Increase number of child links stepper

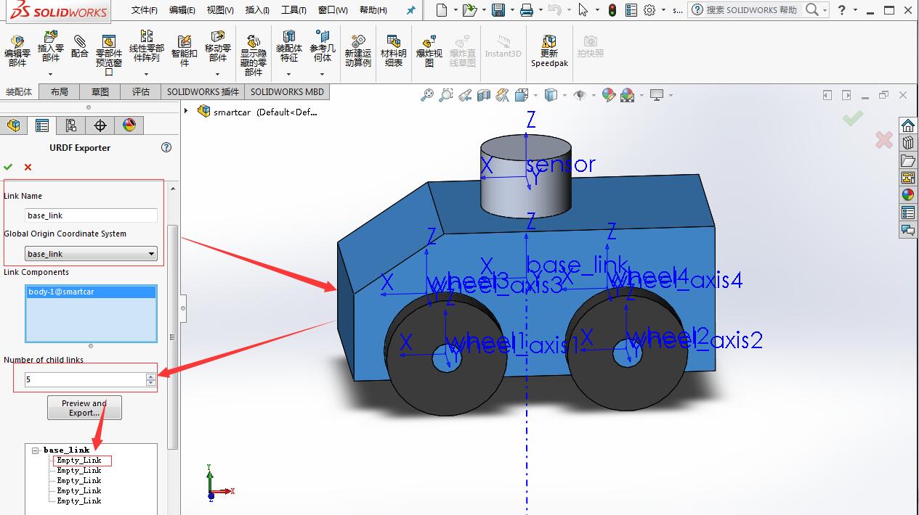tap(150, 376)
